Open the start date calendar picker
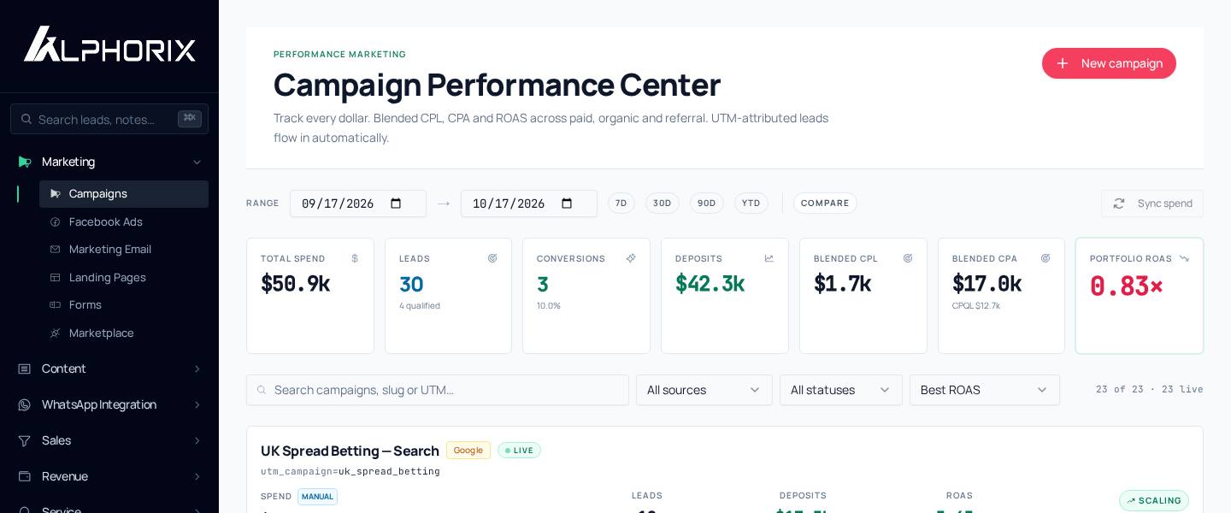This screenshot has width=1231, height=513. [x=396, y=203]
